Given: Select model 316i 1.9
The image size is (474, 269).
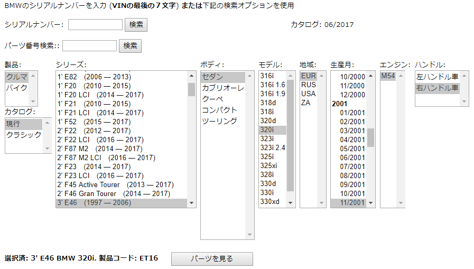Looking at the screenshot, I should 273,94.
